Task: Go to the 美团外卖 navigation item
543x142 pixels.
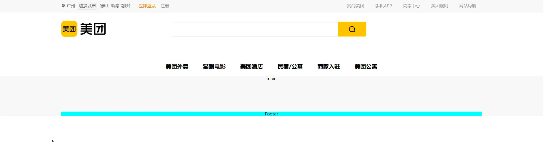Action: (x=177, y=66)
